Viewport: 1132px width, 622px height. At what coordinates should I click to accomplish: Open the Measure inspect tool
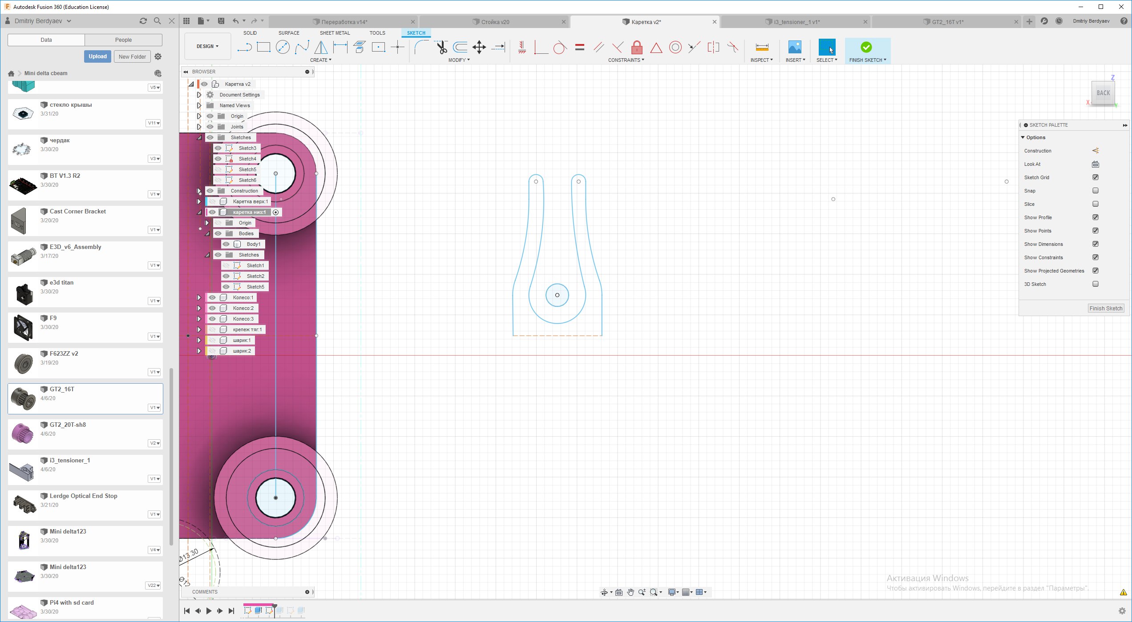tap(762, 47)
